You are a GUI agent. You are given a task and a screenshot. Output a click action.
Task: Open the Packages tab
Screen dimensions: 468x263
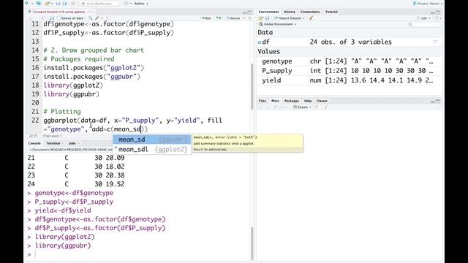292,101
